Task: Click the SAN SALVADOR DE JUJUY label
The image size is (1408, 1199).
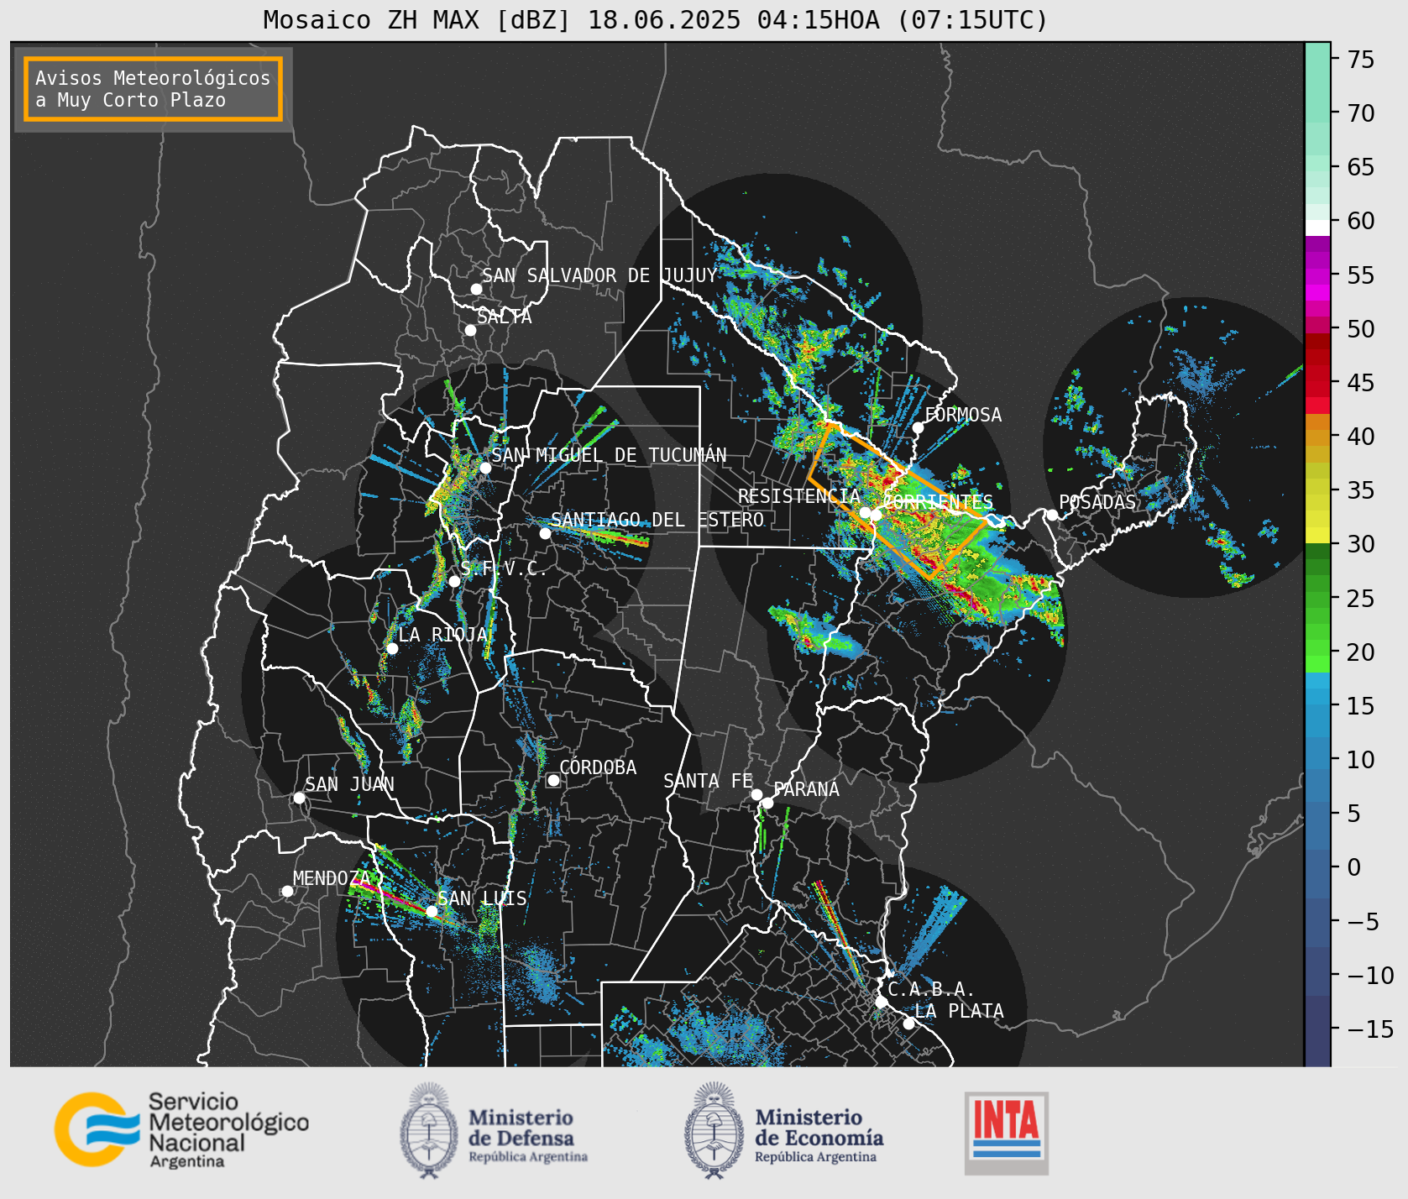Action: pos(599,275)
